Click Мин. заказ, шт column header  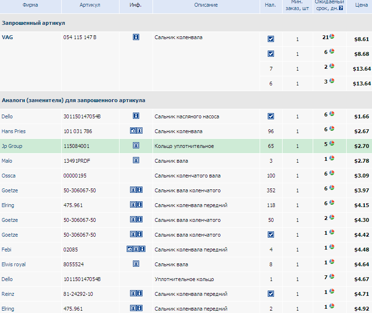tap(297, 5)
